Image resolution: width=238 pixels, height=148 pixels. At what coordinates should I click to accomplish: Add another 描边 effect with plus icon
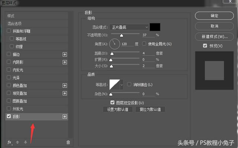point(65,54)
